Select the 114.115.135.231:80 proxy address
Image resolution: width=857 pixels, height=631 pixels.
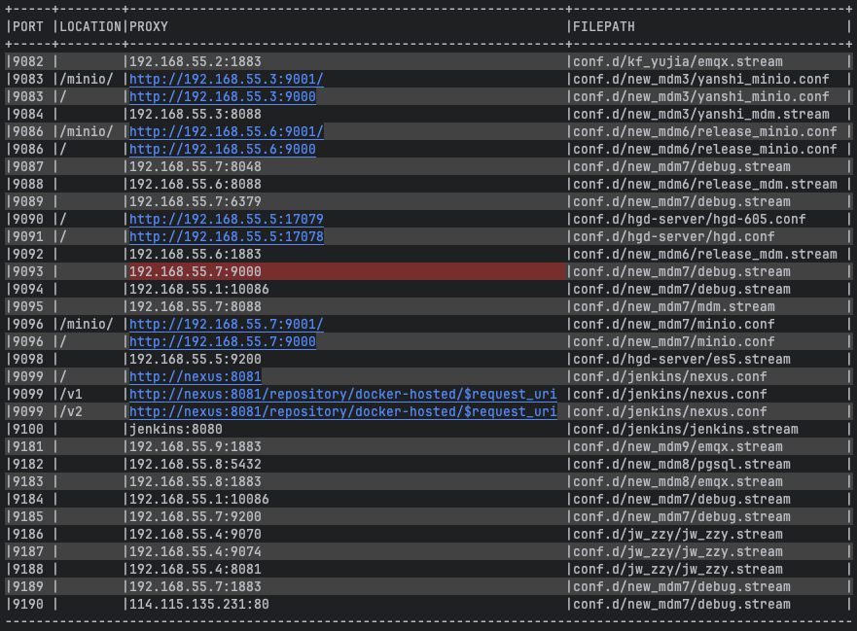tap(198, 604)
